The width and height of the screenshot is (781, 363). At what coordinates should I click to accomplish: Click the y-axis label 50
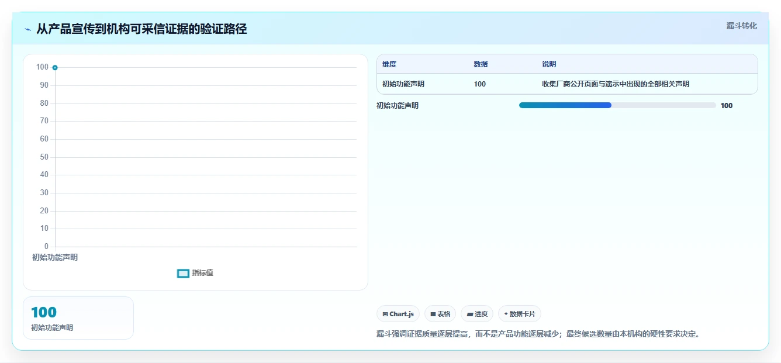point(44,157)
